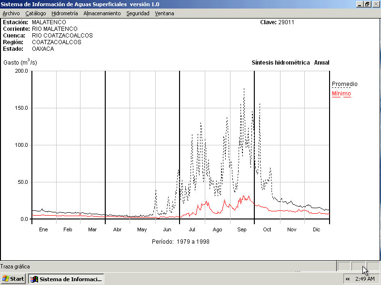The width and height of the screenshot is (381, 285).
Task: Expand hidden system tray icons chevron
Action: (348, 279)
